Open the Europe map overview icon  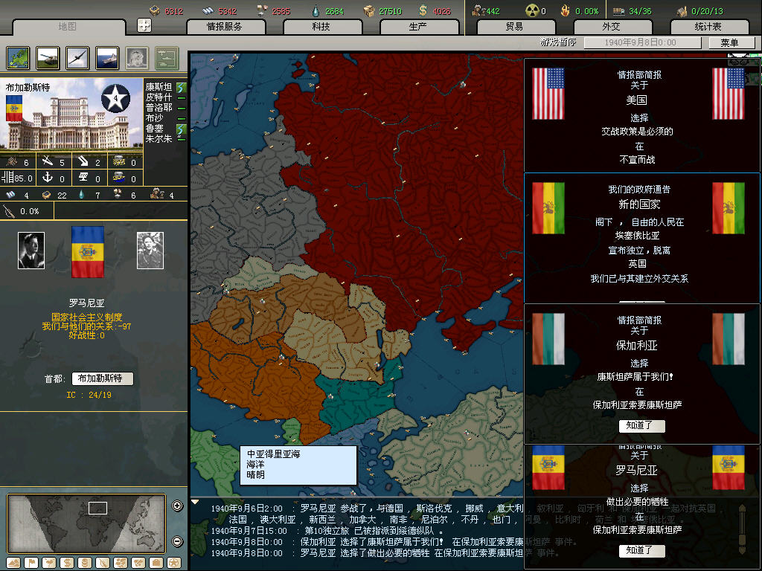tap(18, 58)
